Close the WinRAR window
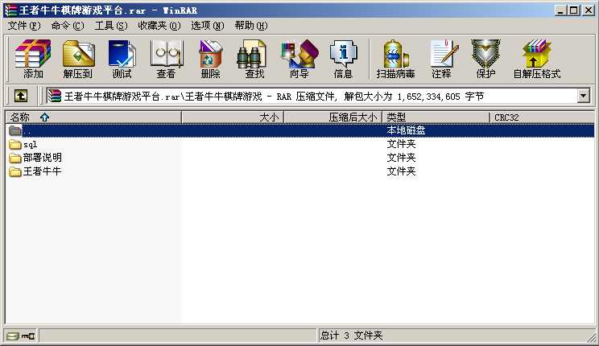This screenshot has width=599, height=346. [589, 10]
